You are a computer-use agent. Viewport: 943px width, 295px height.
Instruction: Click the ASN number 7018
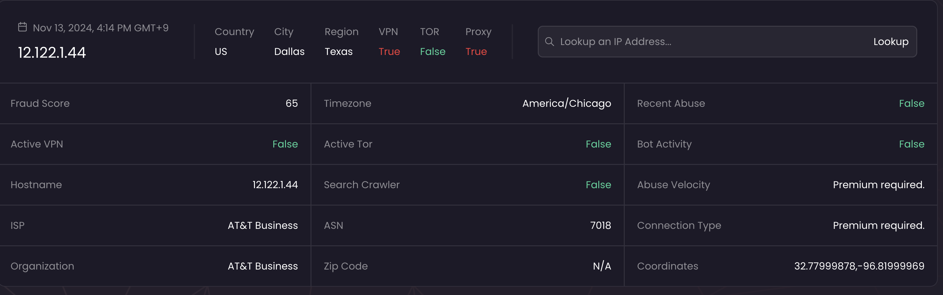600,225
